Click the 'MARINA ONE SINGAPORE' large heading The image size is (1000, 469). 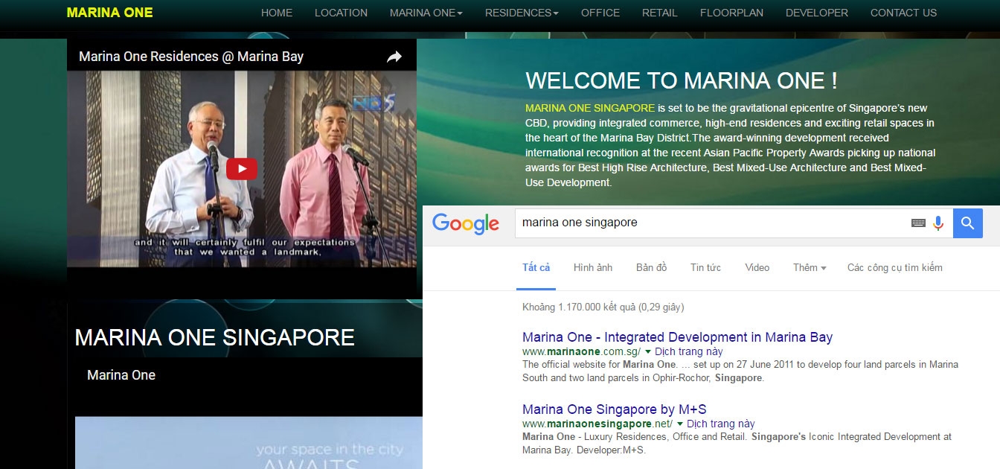(214, 337)
